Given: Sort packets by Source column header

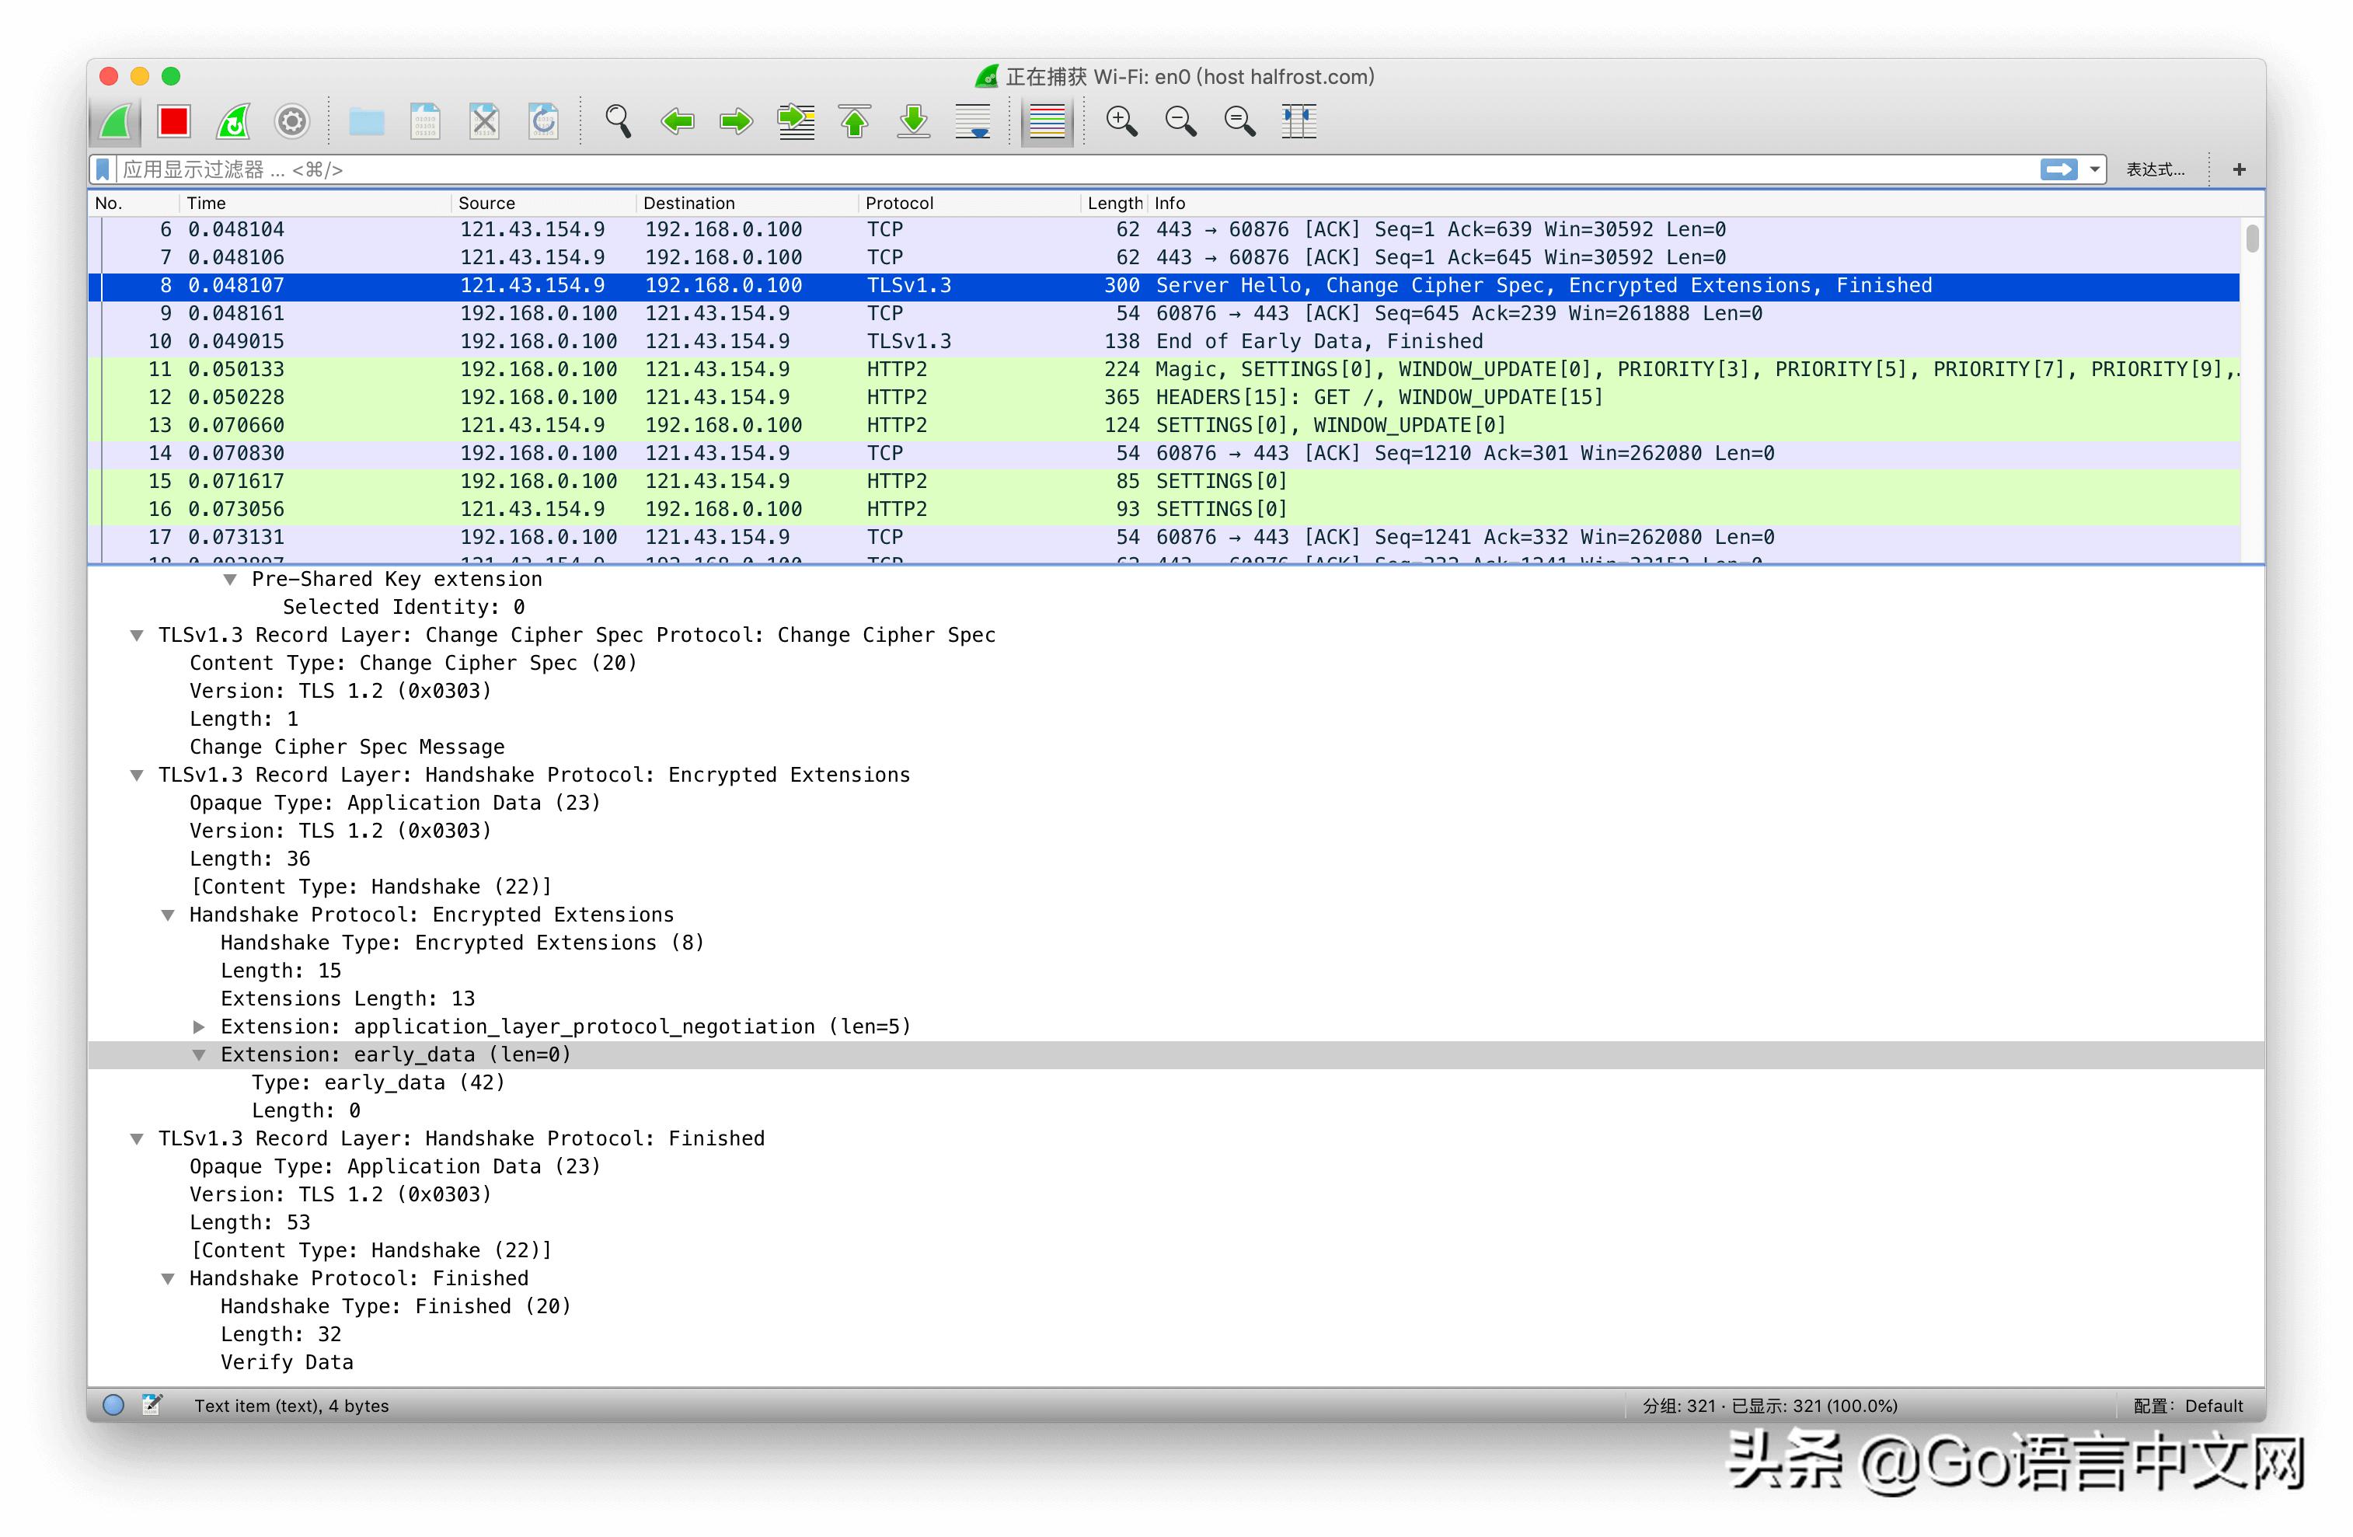Looking at the screenshot, I should click(x=486, y=203).
